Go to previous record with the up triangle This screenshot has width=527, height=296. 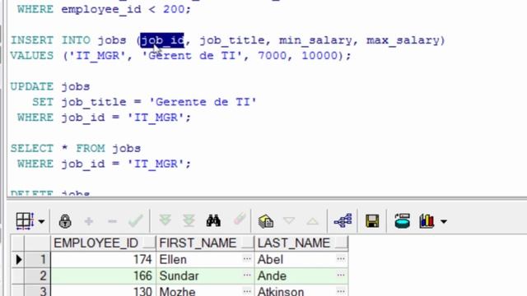tap(313, 221)
